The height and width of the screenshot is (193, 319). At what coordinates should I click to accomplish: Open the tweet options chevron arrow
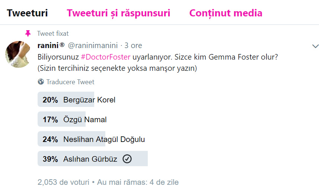[315, 46]
